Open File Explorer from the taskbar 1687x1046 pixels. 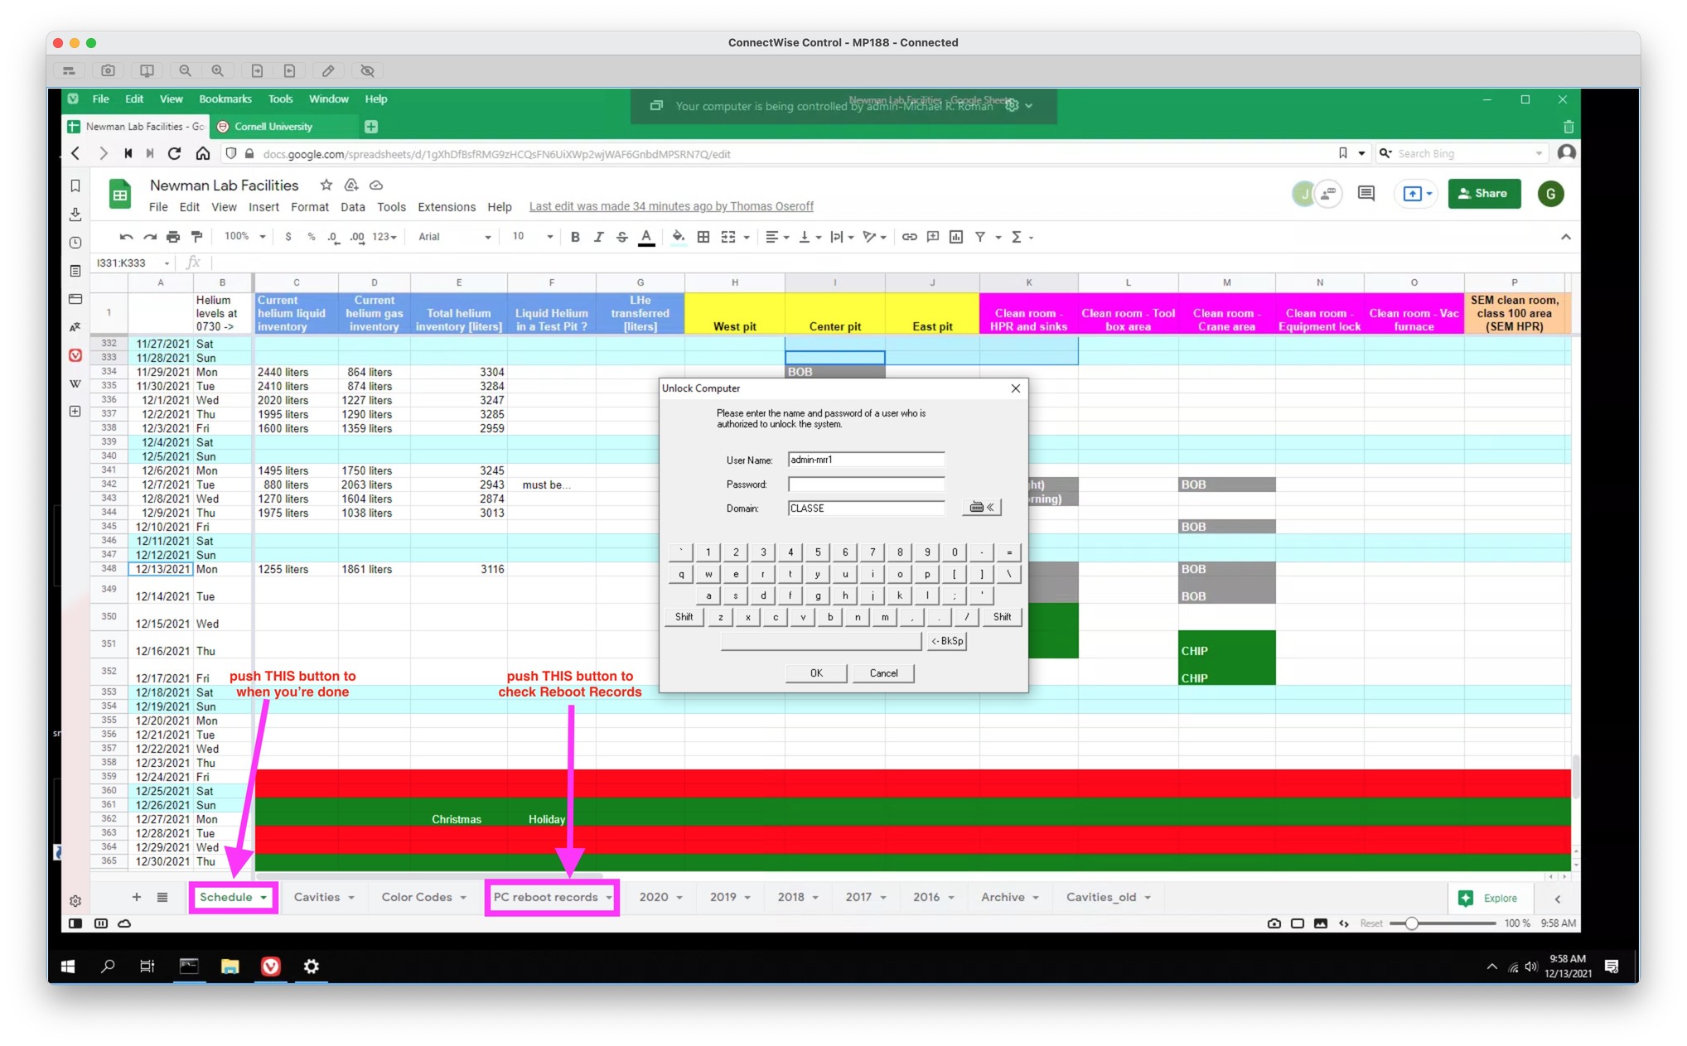[x=230, y=966]
